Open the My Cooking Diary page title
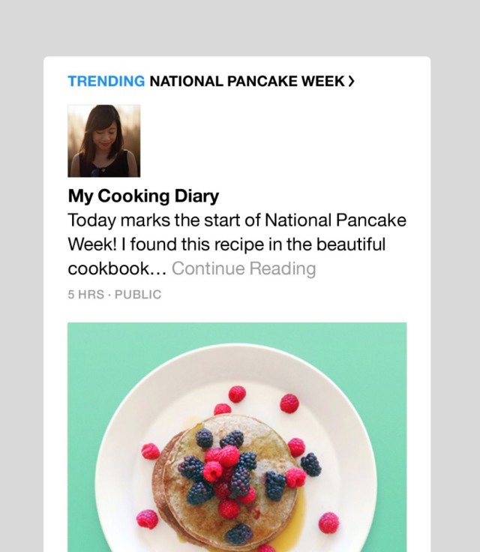The height and width of the screenshot is (552, 480). pyautogui.click(x=143, y=196)
